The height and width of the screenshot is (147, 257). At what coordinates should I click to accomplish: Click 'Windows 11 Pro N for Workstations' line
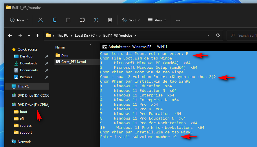(153, 128)
